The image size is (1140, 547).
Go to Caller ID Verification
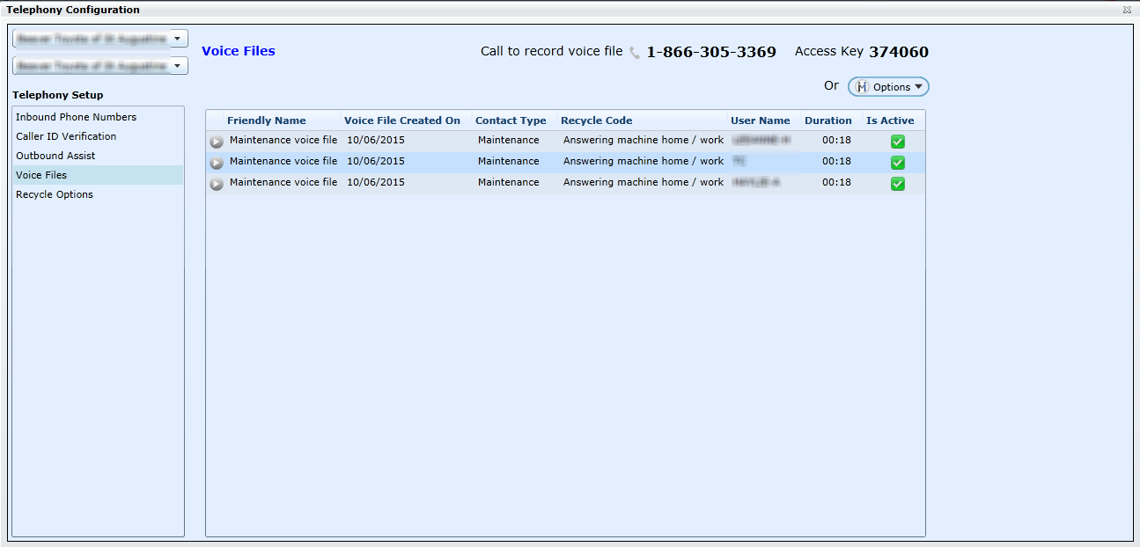(x=66, y=136)
